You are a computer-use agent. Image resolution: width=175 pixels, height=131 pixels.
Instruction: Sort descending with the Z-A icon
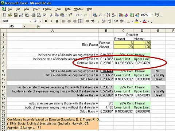[114, 15]
